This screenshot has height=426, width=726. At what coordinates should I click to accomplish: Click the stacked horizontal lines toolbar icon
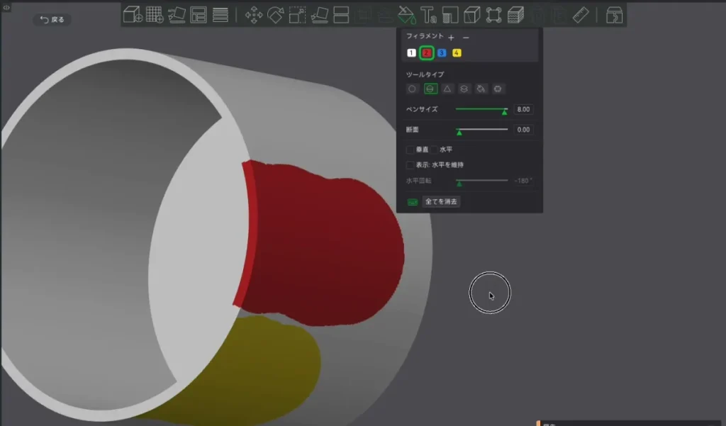pos(220,15)
